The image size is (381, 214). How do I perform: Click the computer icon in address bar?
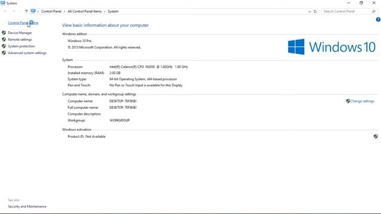pos(33,11)
